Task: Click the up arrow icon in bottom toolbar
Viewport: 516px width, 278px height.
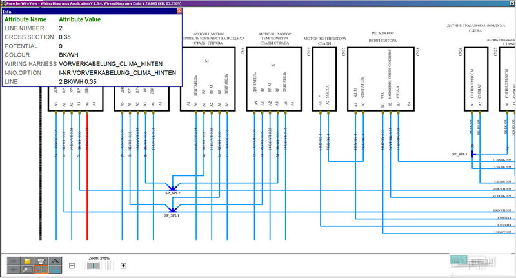Action: pos(55,261)
